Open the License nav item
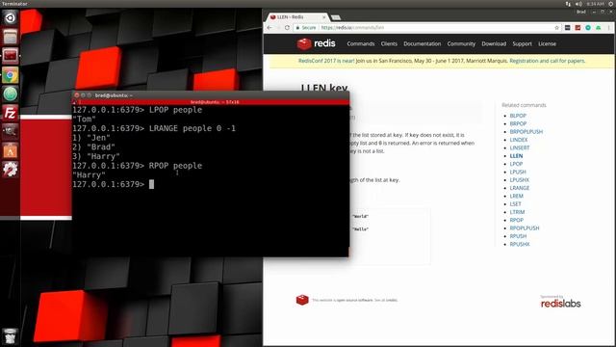This screenshot has width=616, height=347. point(547,43)
